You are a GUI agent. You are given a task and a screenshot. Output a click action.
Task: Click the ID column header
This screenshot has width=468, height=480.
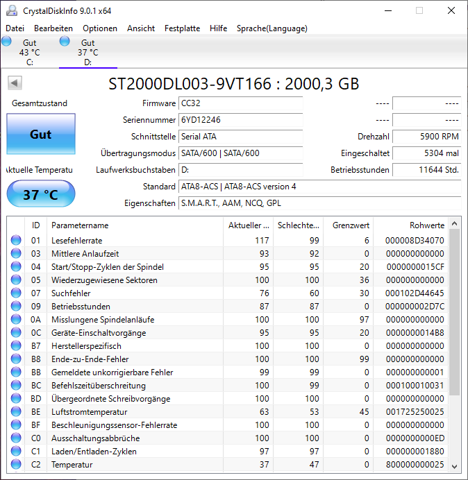pos(35,225)
